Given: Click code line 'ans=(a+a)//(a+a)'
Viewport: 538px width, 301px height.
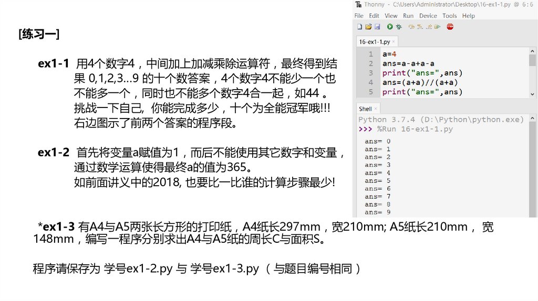Looking at the screenshot, I should tap(420, 82).
